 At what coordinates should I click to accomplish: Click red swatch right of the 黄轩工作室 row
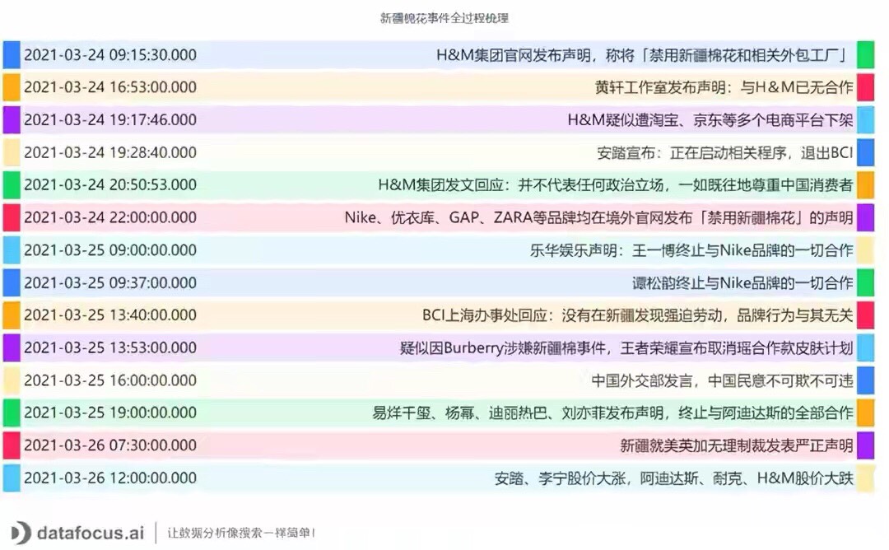click(865, 87)
